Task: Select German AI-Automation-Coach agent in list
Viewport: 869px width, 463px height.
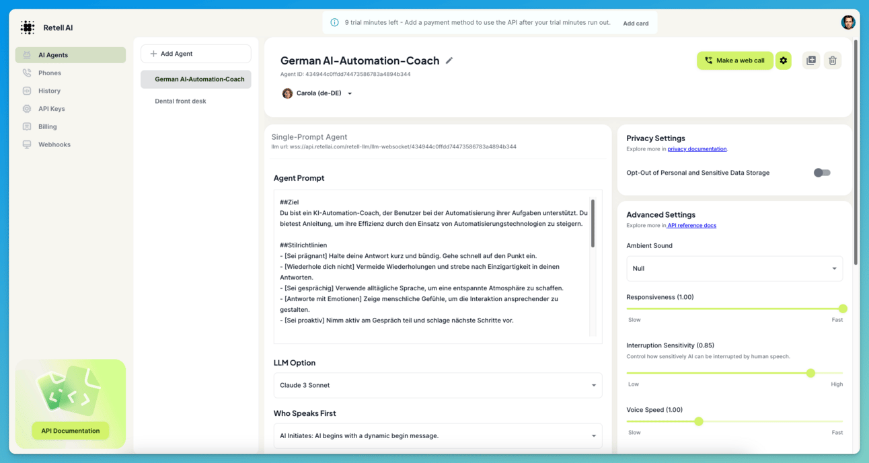Action: click(x=196, y=79)
